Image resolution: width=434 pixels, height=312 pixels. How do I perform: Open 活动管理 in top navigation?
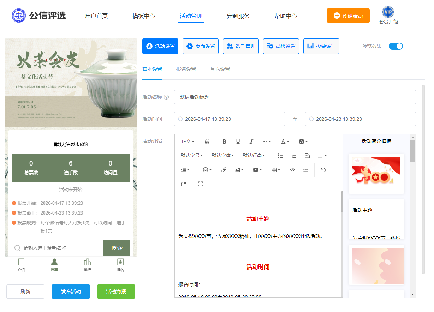pyautogui.click(x=191, y=16)
